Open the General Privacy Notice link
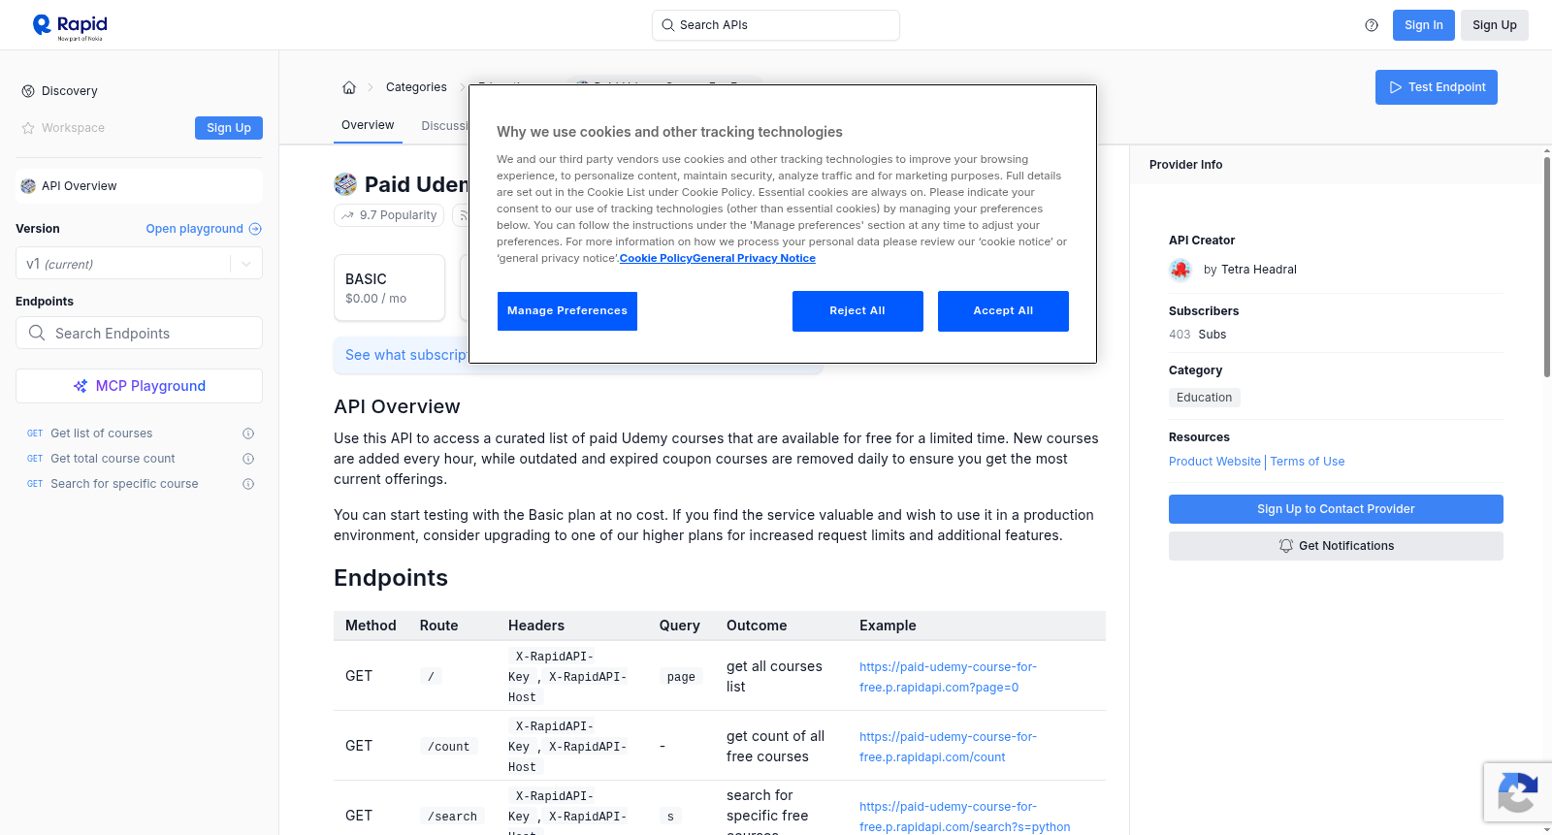The image size is (1552, 835). pyautogui.click(x=755, y=258)
